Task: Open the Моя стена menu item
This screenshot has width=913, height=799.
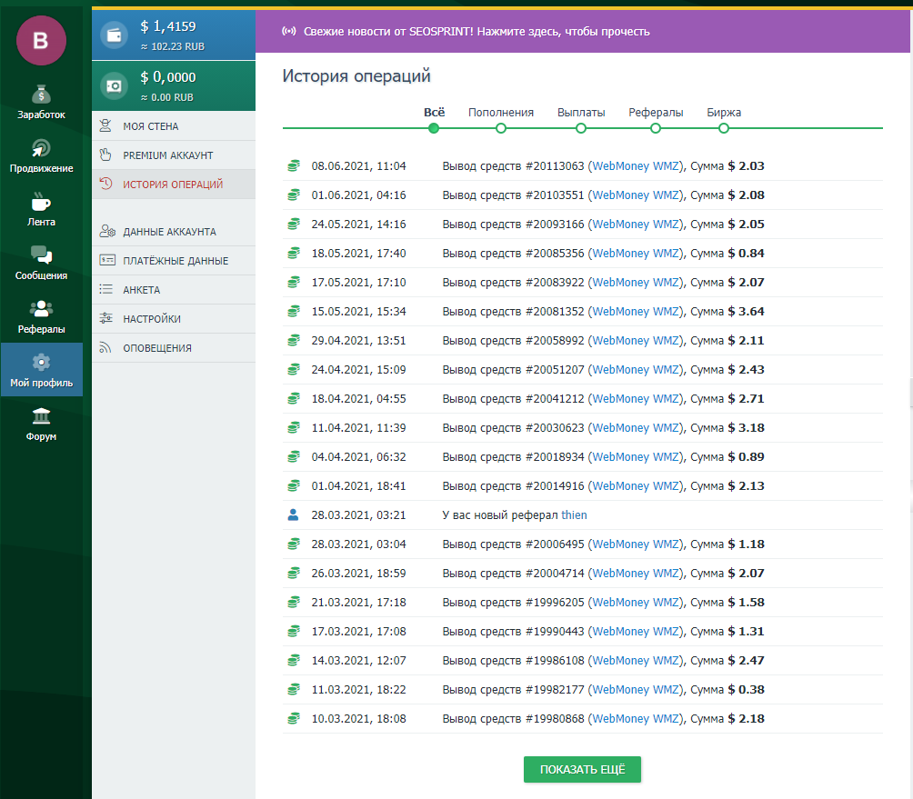Action: coord(151,126)
